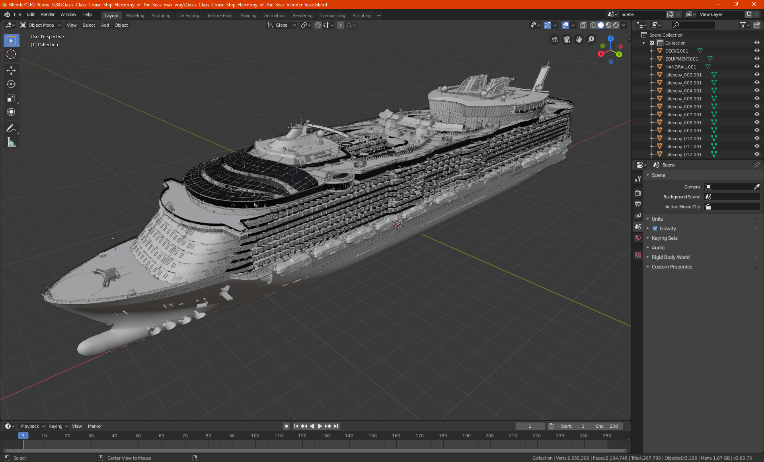Toggle viewport overlays display
The width and height of the screenshot is (764, 462).
click(x=565, y=25)
